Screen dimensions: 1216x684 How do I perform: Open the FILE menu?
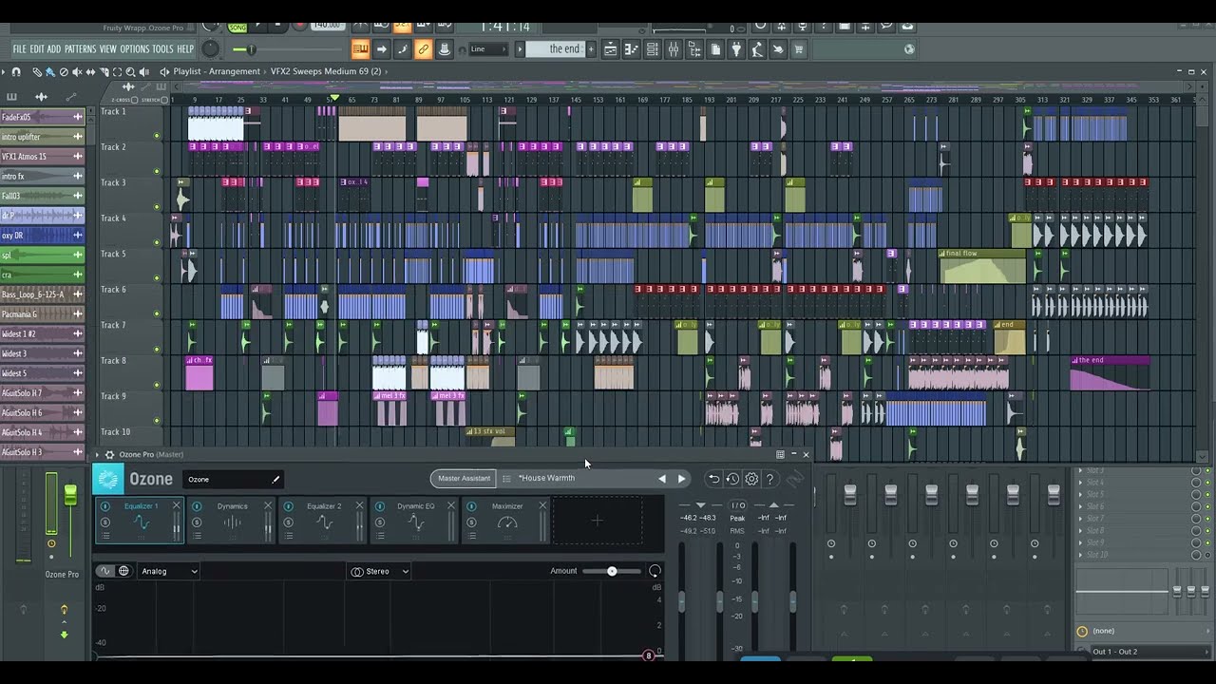pyautogui.click(x=19, y=49)
